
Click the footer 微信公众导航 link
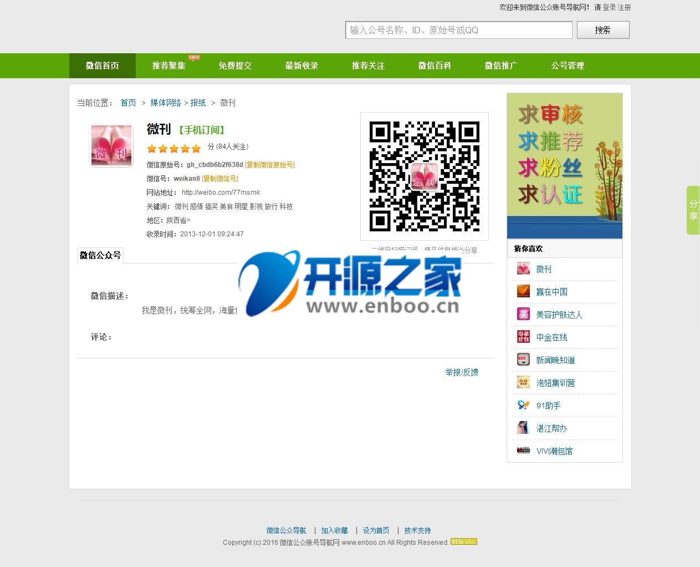click(286, 530)
